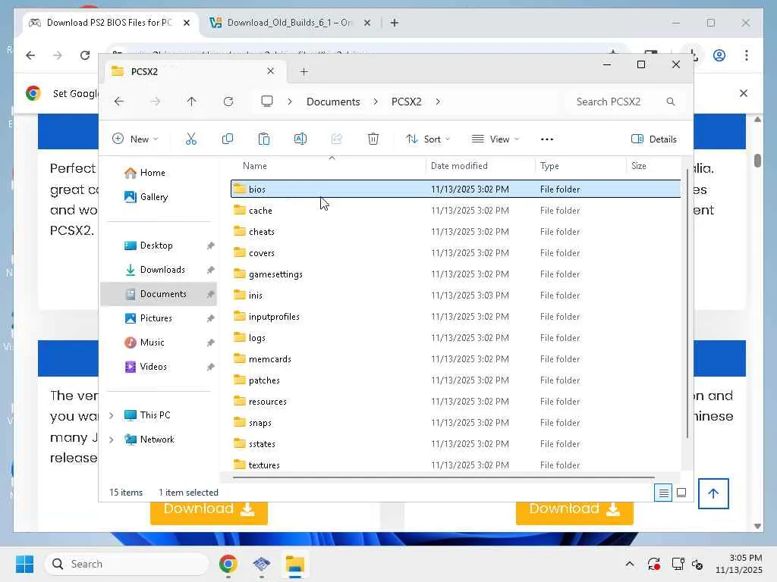Select the gamesettings folder
Screen dimensions: 777x582
(x=455, y=274)
